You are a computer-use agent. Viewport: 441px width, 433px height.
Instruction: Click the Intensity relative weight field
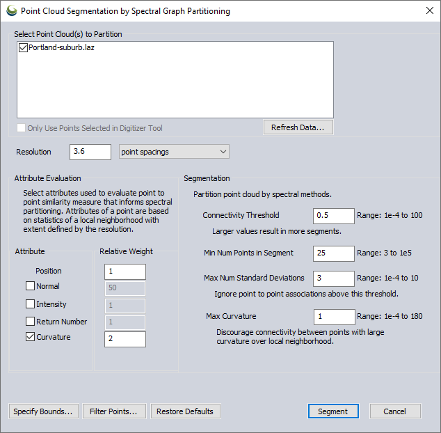pyautogui.click(x=125, y=306)
